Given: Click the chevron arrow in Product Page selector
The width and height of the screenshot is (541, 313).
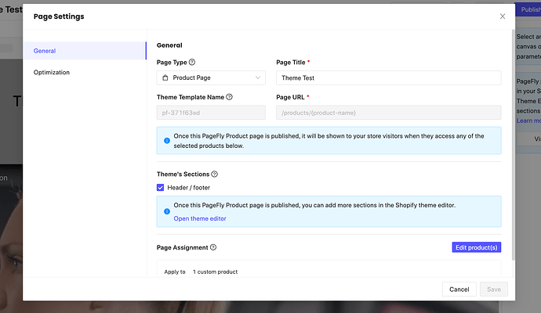Looking at the screenshot, I should 258,78.
